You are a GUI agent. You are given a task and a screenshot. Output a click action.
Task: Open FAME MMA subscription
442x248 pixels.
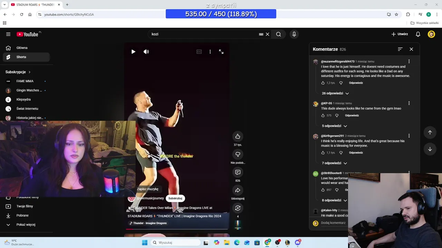(x=26, y=81)
